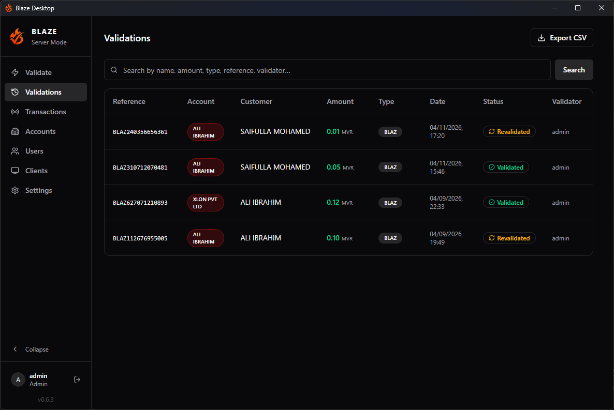Click the Clients monitor icon
The image size is (614, 410).
pos(15,171)
